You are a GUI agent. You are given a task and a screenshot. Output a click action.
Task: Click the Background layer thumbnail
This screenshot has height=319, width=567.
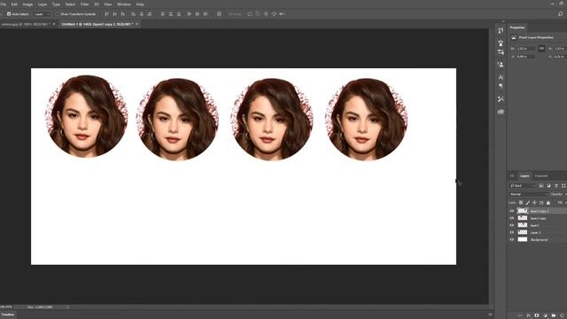[x=523, y=239]
